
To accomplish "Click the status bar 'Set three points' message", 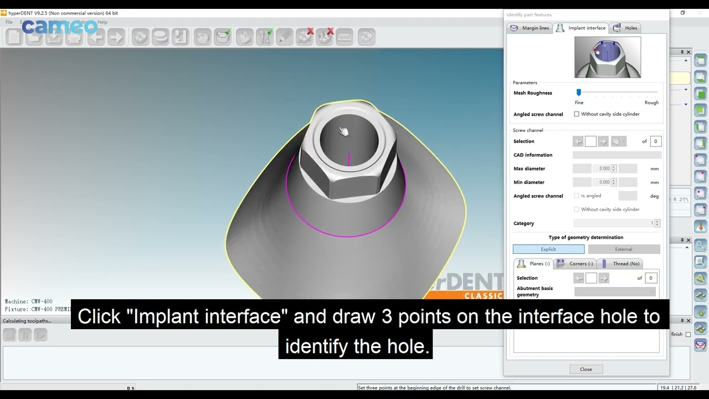I will click(435, 388).
